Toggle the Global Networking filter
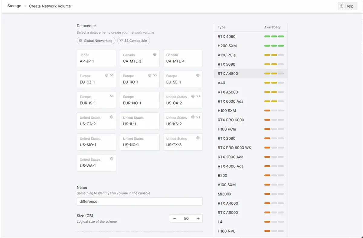The height and width of the screenshot is (238, 363). click(x=96, y=41)
